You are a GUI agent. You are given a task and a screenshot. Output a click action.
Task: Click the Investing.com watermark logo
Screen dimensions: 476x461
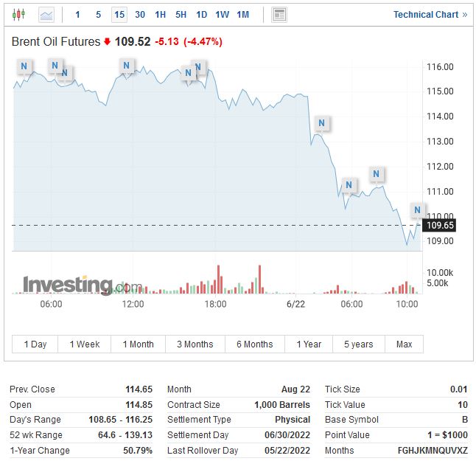click(82, 285)
